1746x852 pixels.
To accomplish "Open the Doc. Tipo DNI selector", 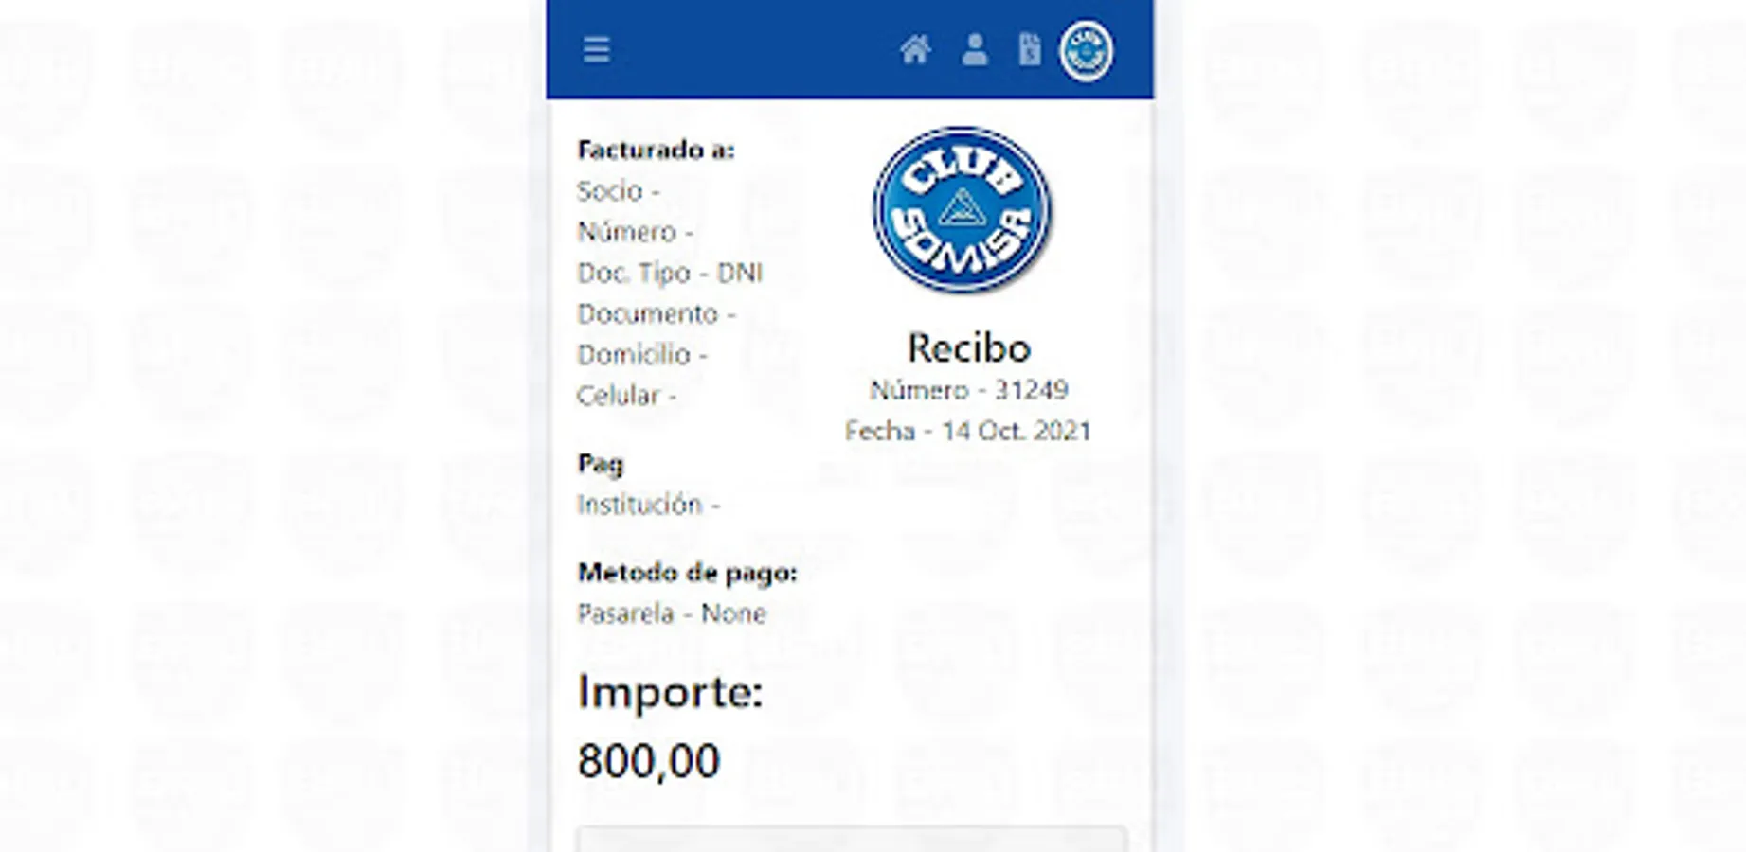I will tap(672, 273).
